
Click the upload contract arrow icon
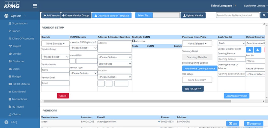(250, 50)
